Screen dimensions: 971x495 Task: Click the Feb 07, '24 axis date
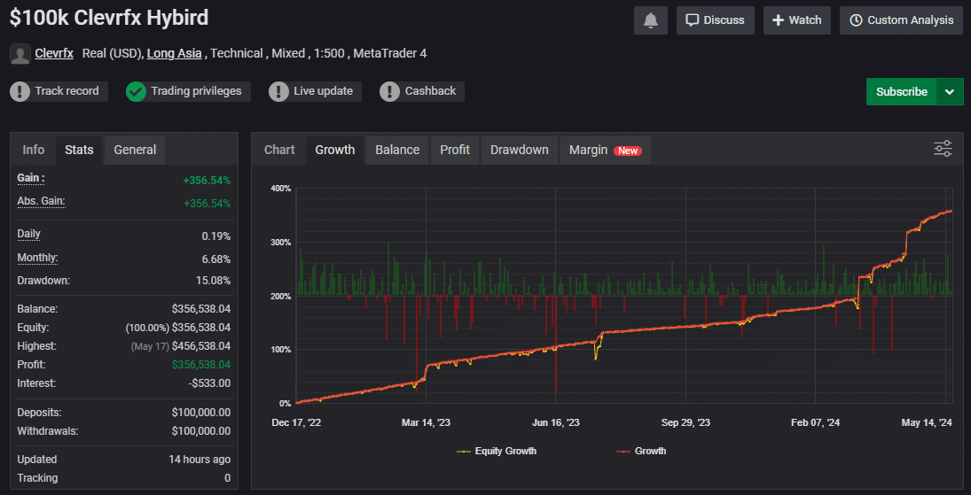pos(816,422)
